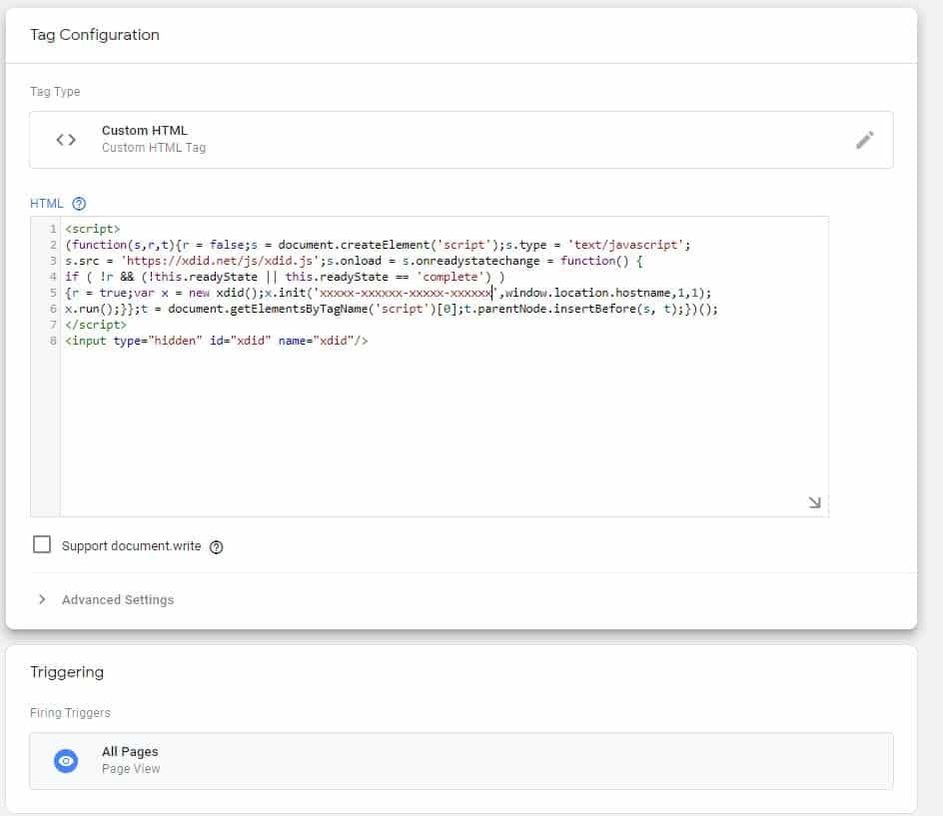Viewport: 943px width, 816px height.
Task: Click the x.run() code on line 6
Action: (x=92, y=309)
